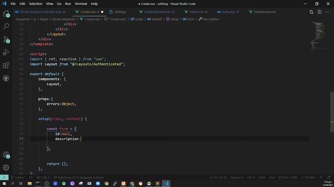Open the Source Control view

tap(6, 39)
